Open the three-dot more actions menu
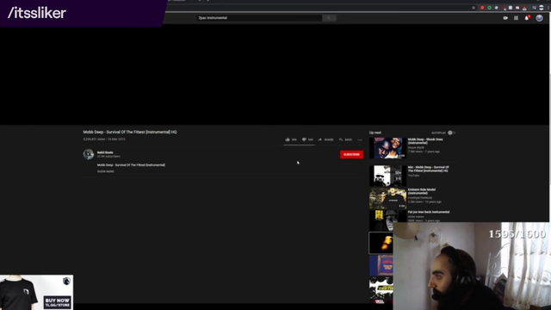This screenshot has width=551, height=310. point(360,139)
